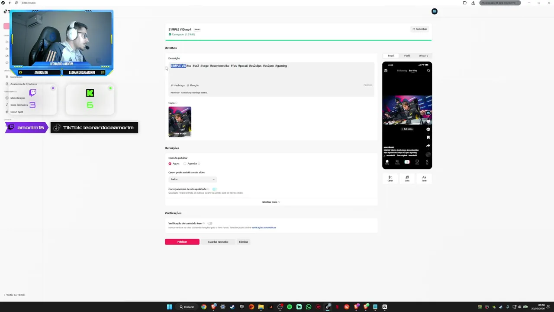554x312 pixels.
Task: Switch to the Web/TV preview tab
Action: (x=423, y=55)
